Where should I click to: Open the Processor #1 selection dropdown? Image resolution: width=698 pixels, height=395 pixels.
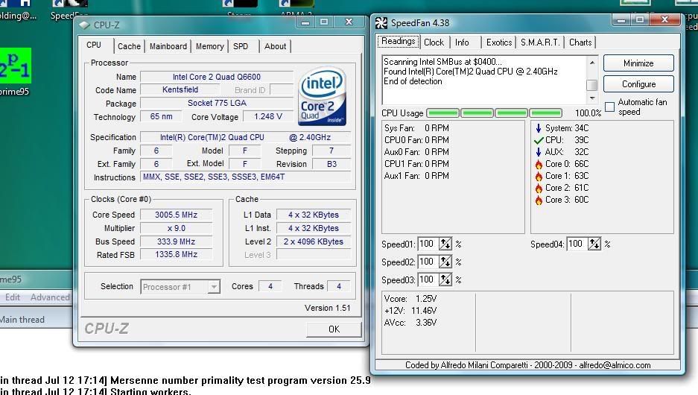[214, 287]
